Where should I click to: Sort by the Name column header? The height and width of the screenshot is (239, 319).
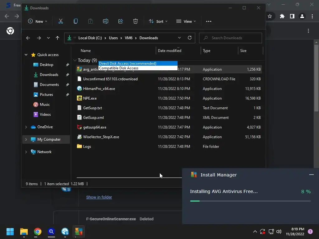tap(86, 51)
